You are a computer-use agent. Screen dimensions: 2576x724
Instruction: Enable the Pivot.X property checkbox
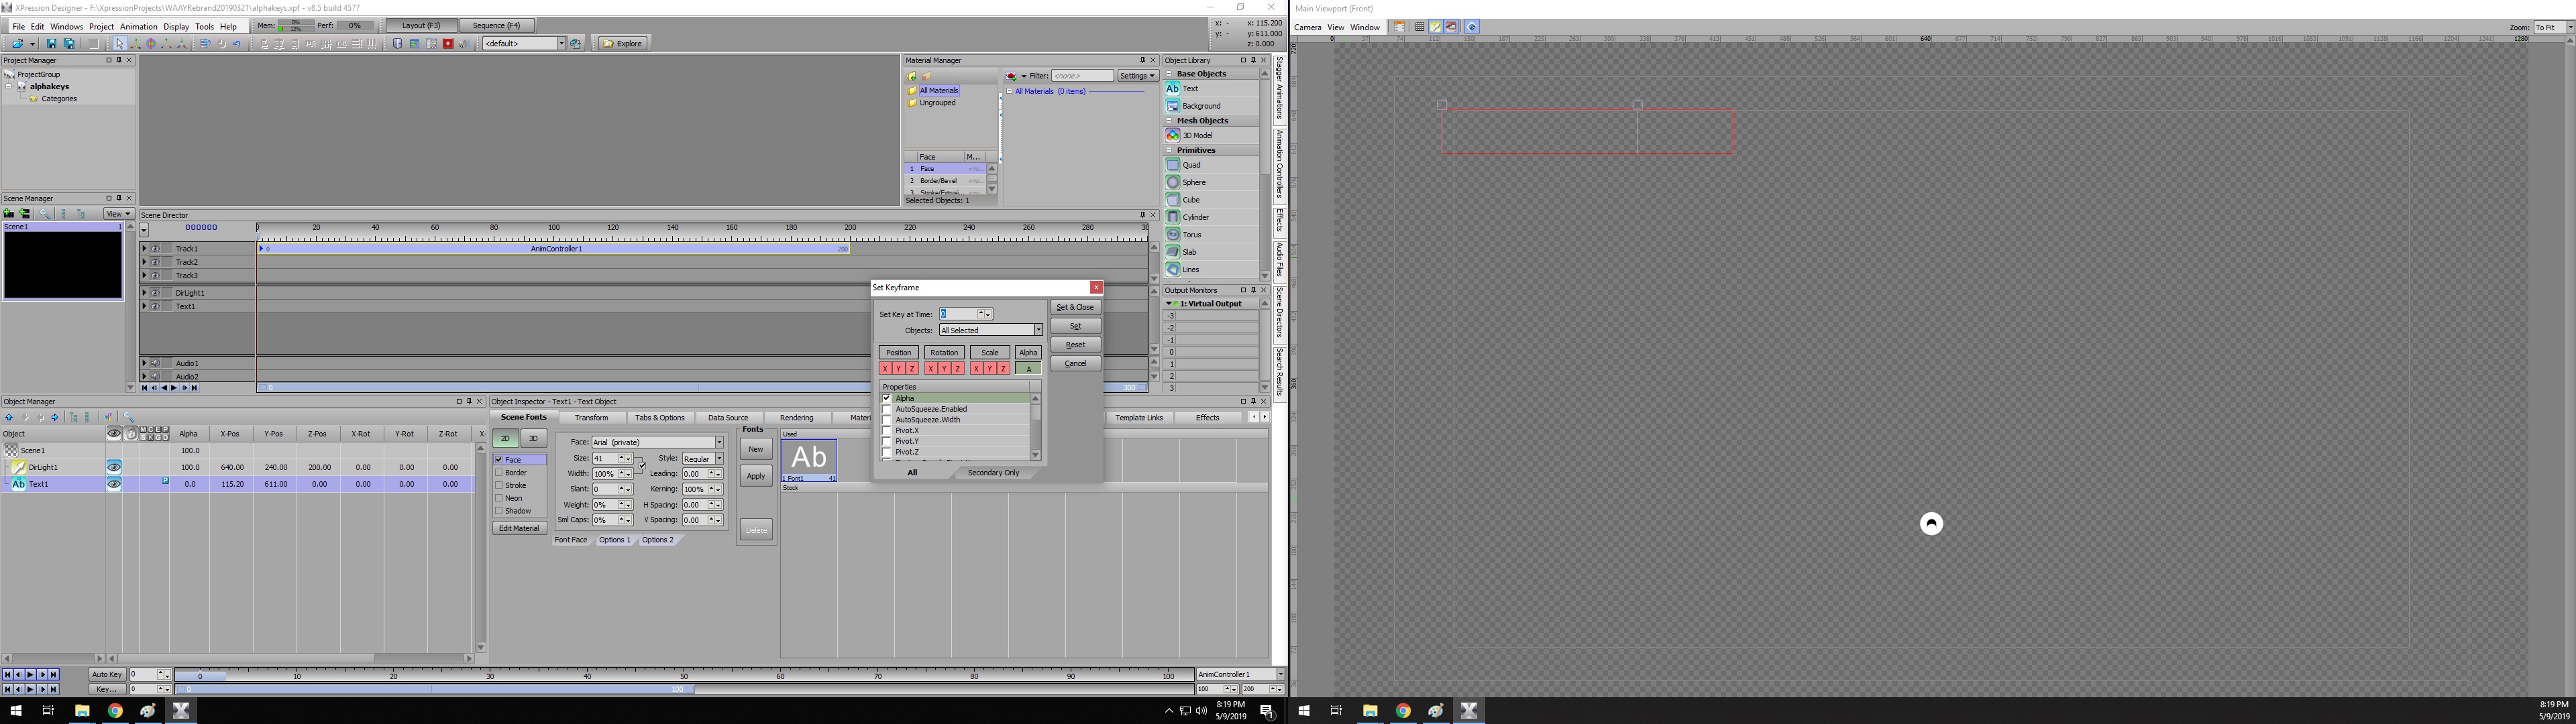pos(887,431)
